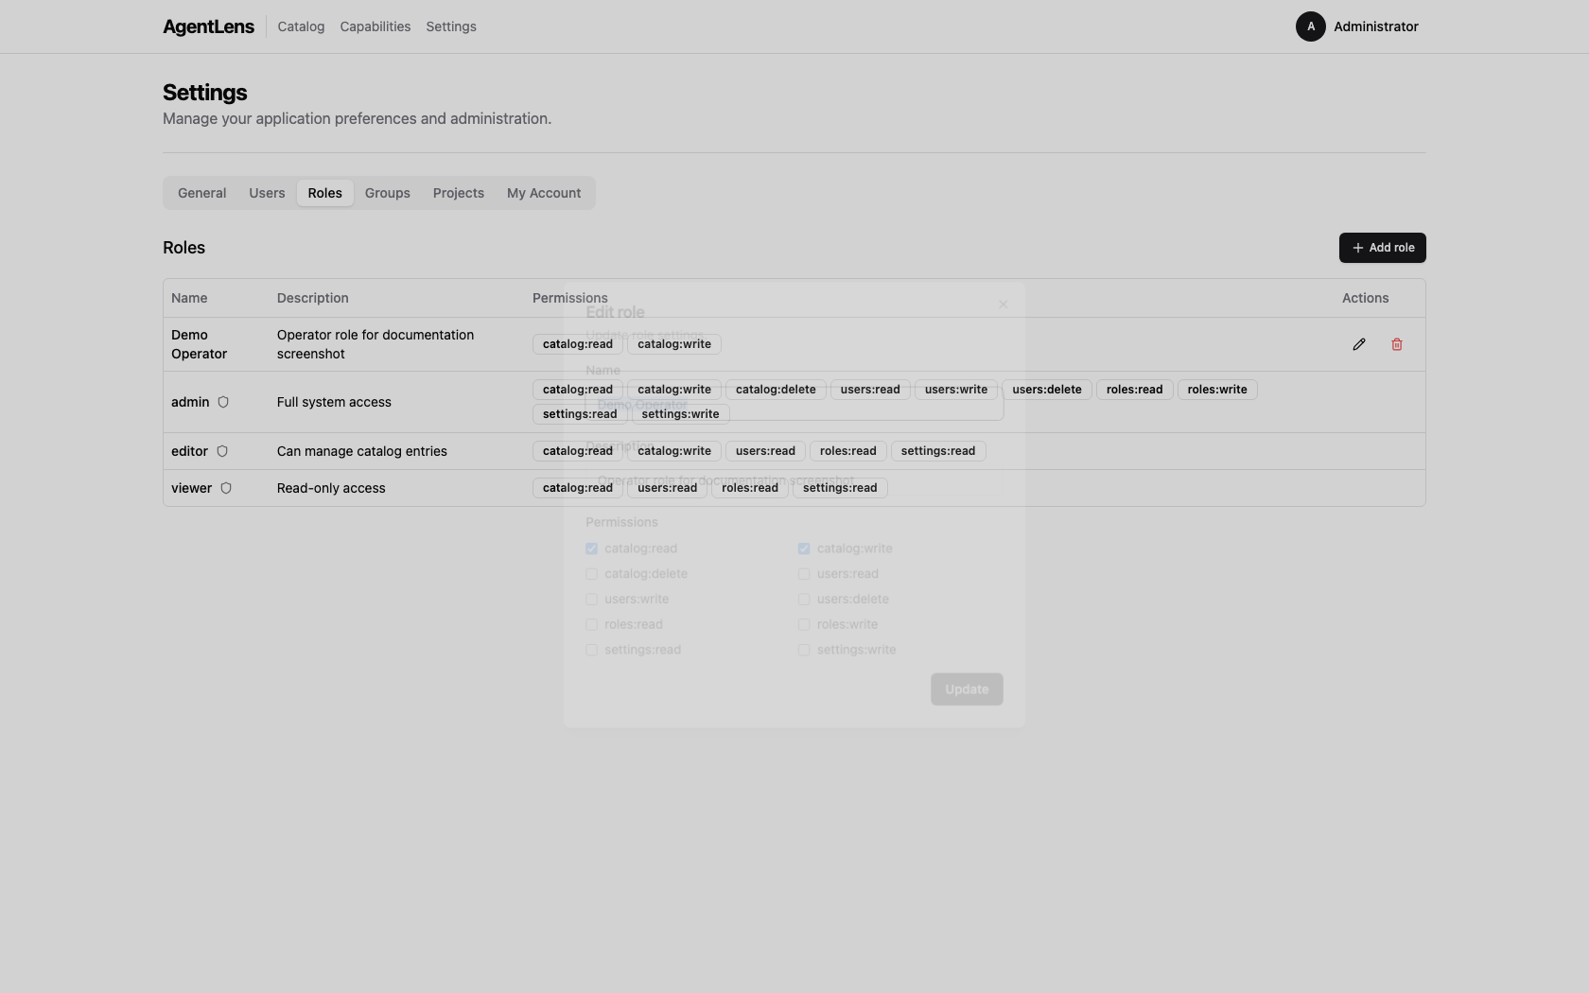This screenshot has height=993, width=1589.
Task: Open the Groups tab
Action: [x=387, y=193]
